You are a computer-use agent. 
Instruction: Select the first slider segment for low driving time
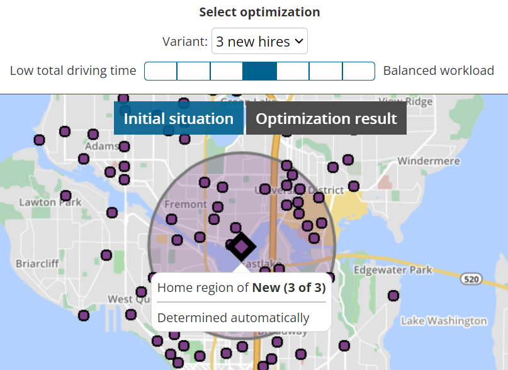point(161,71)
